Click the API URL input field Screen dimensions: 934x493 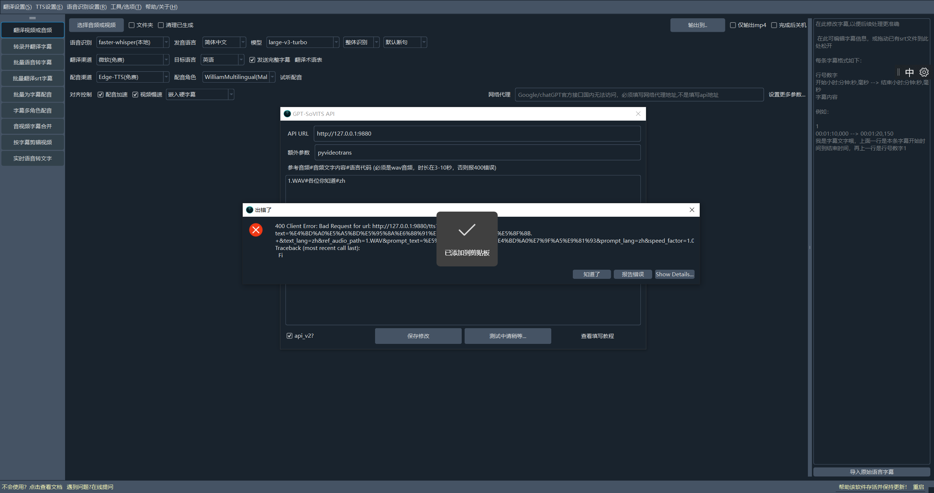pyautogui.click(x=477, y=134)
